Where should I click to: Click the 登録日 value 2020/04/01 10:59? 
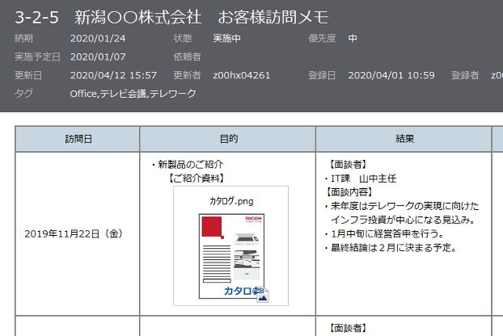[x=391, y=76]
